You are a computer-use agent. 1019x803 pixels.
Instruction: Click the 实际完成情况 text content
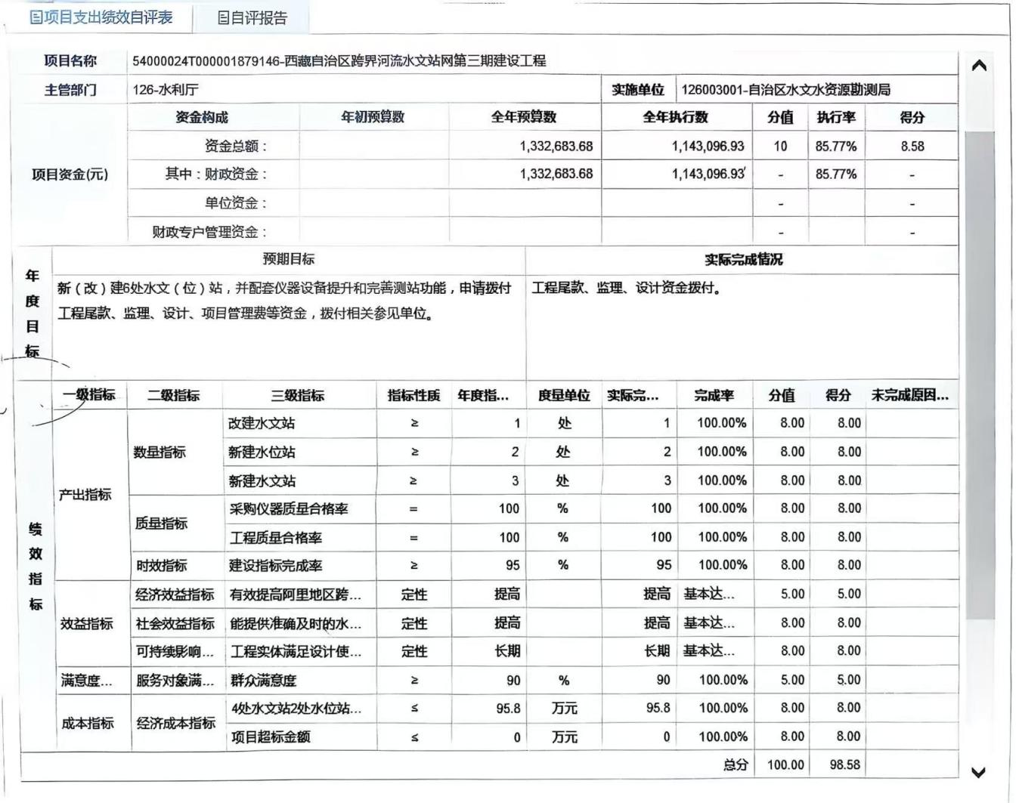point(626,289)
